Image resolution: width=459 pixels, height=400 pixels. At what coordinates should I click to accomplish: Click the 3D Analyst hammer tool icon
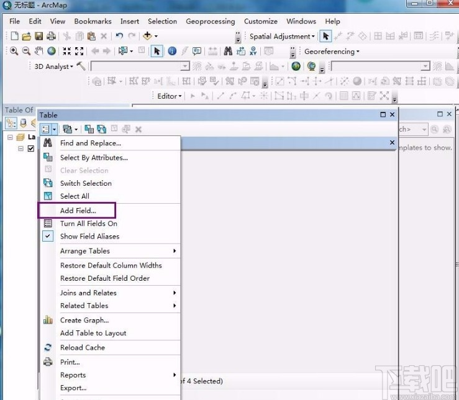[x=81, y=66]
